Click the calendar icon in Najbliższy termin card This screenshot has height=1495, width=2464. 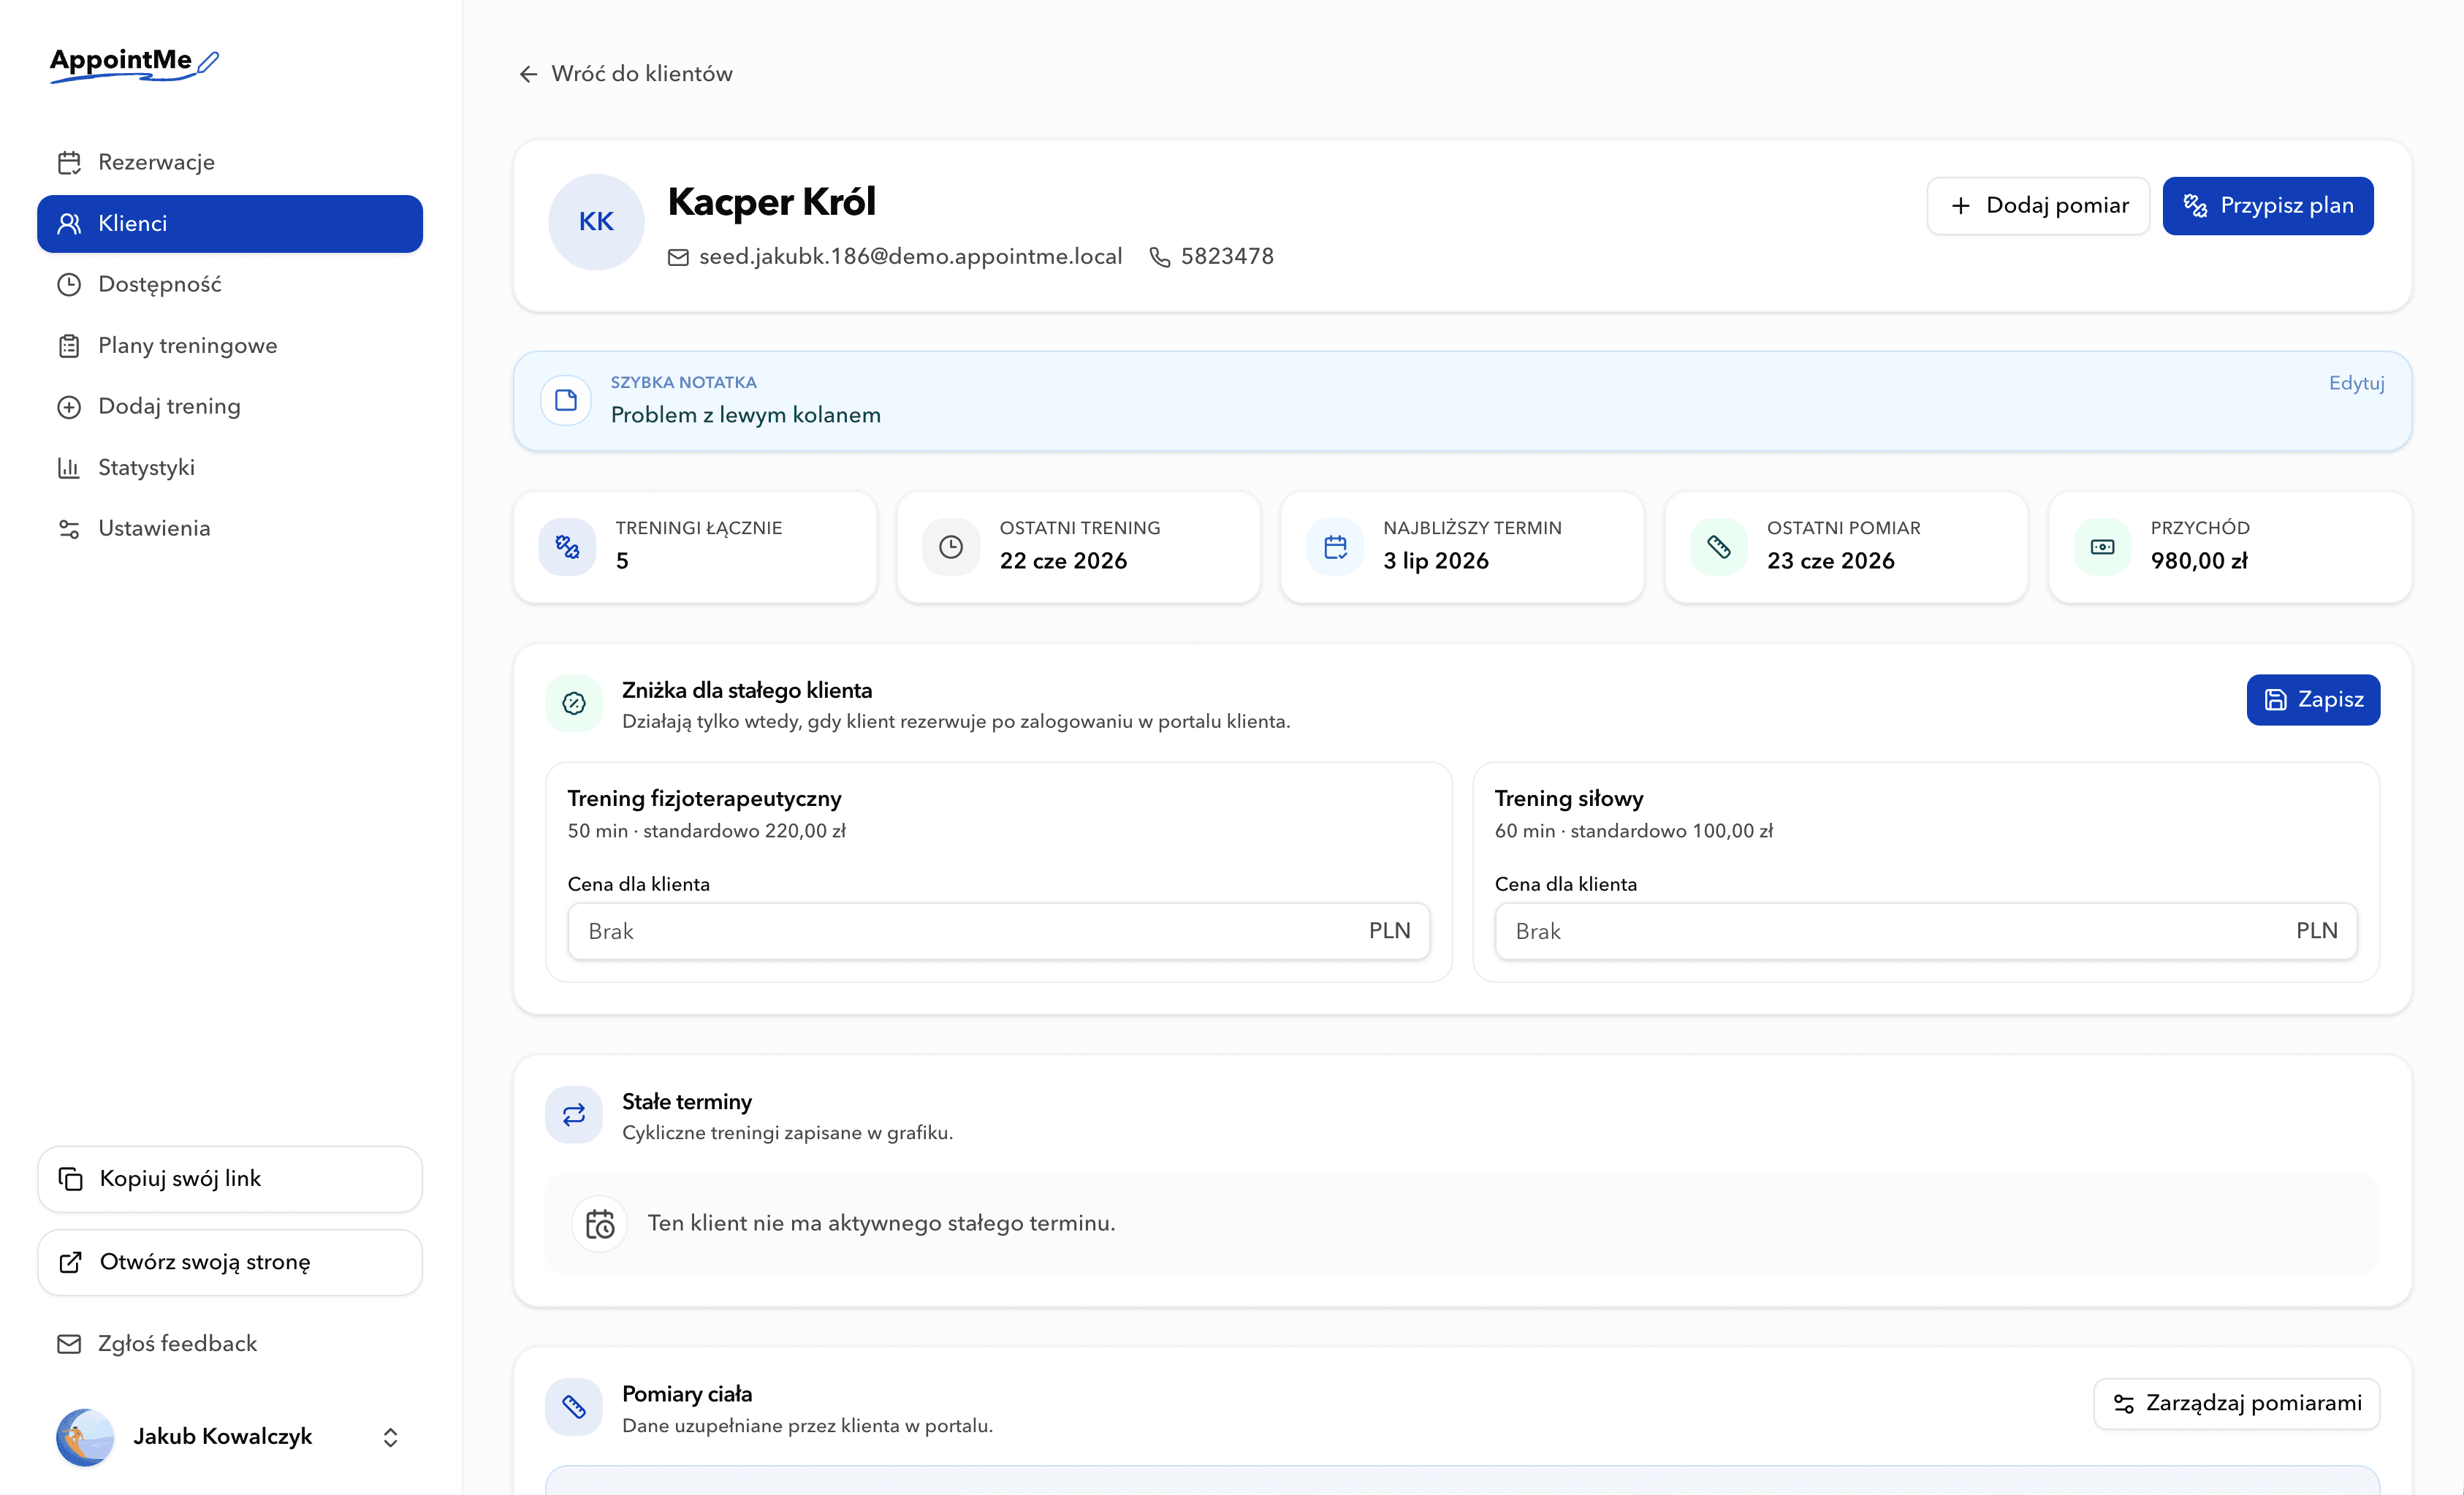pos(1335,547)
